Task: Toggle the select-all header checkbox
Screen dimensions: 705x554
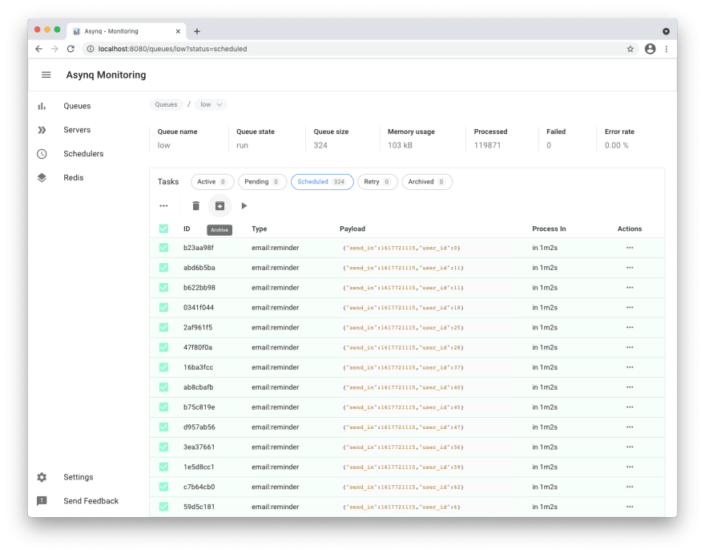Action: 163,228
